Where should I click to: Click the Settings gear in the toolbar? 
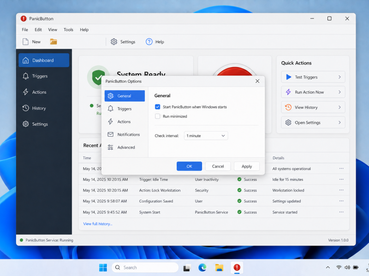coord(114,42)
